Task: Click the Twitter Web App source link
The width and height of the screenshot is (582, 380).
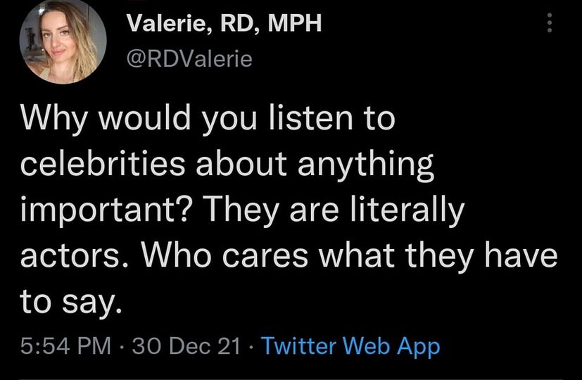Action: 350,346
